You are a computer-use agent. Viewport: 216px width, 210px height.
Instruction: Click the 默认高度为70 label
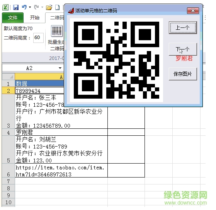18,29
